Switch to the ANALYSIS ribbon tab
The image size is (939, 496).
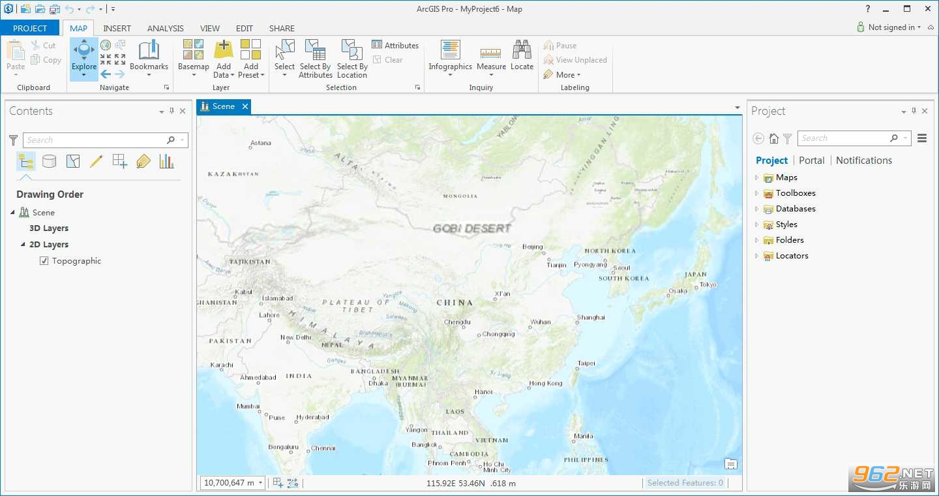pos(166,28)
